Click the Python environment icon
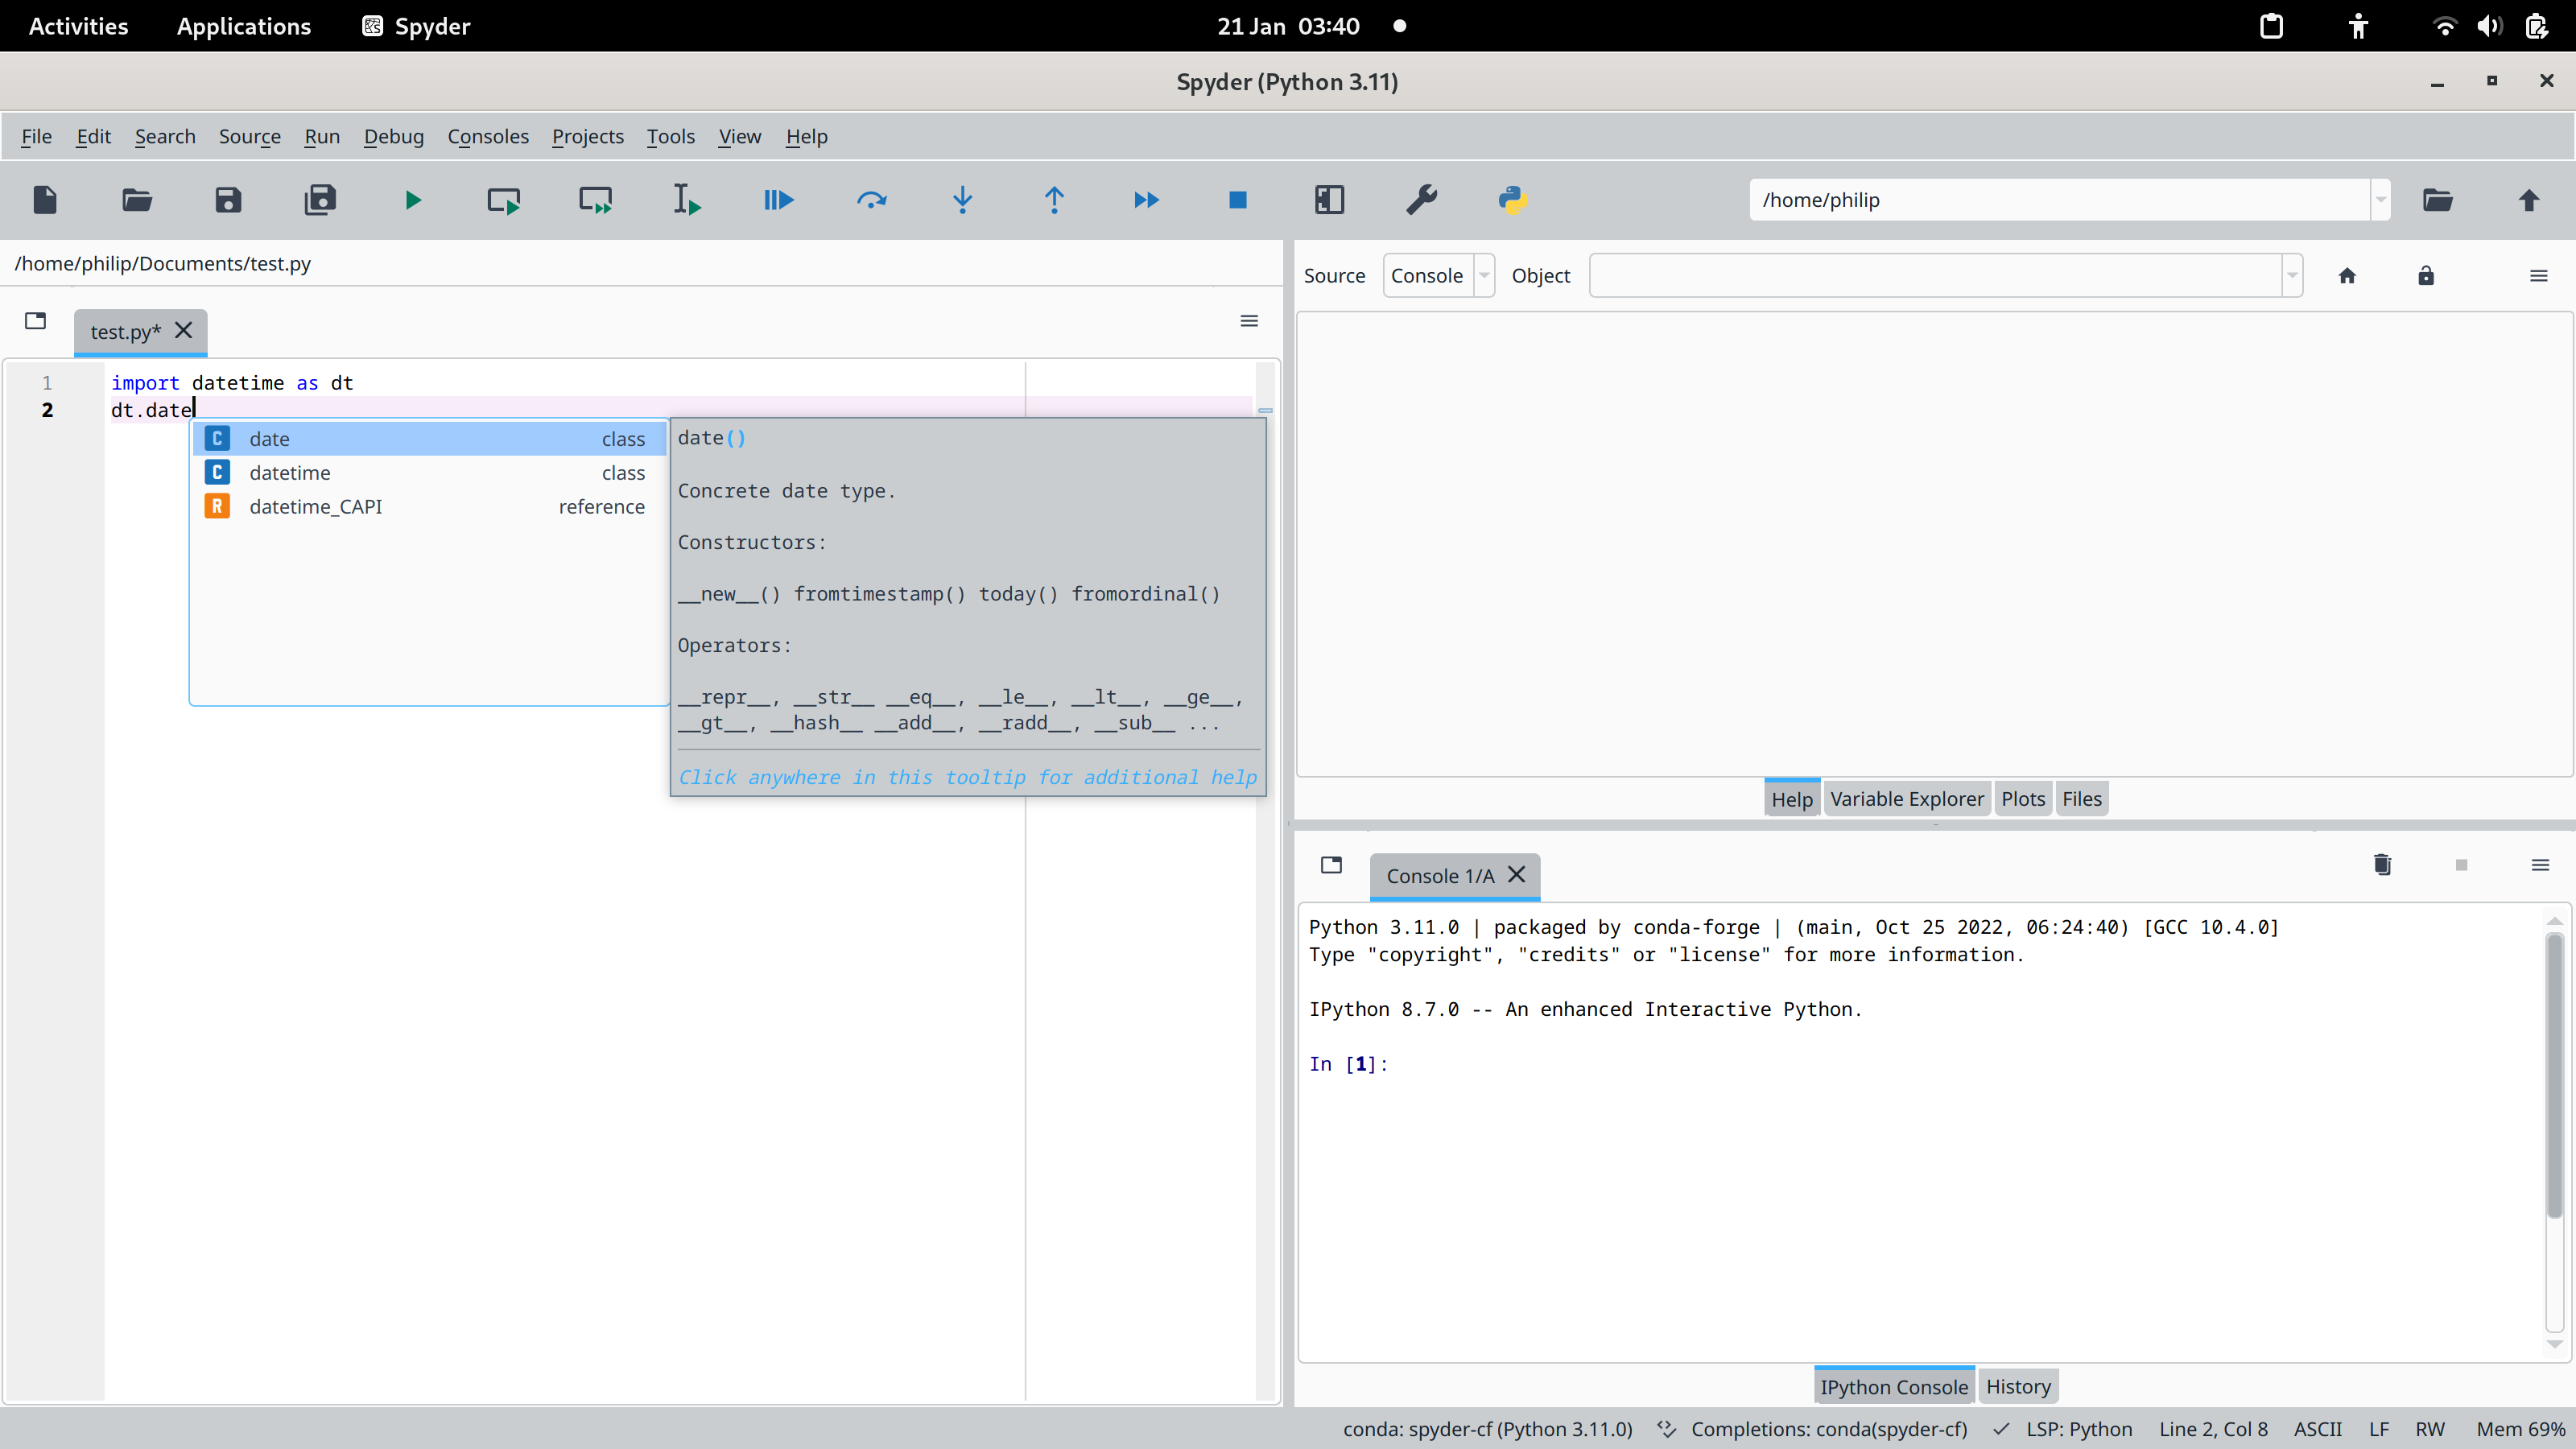 pyautogui.click(x=1513, y=200)
